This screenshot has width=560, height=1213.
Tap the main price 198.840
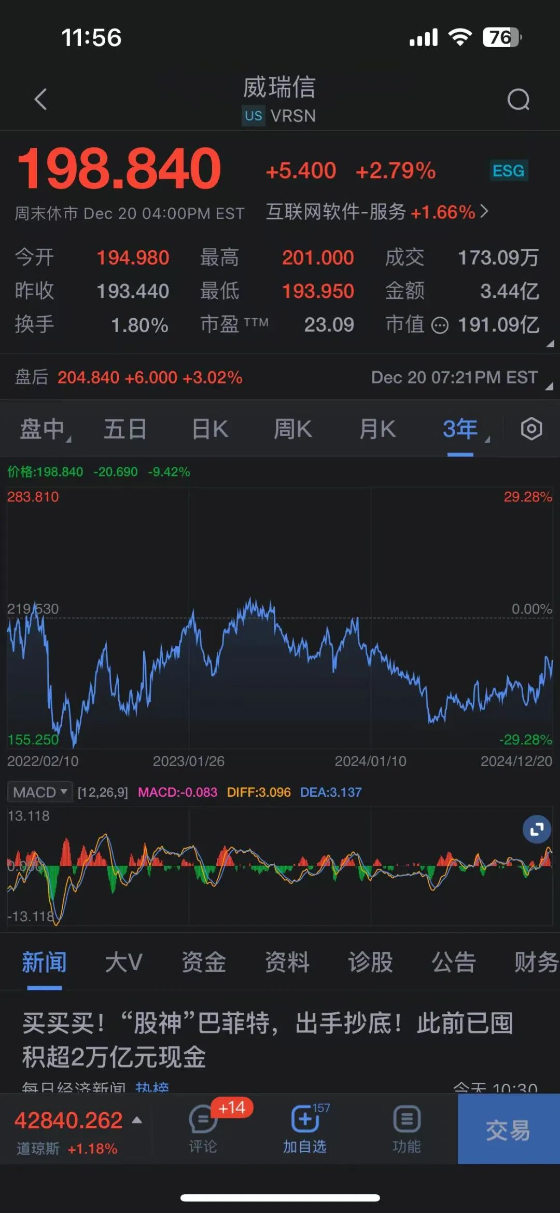pos(119,168)
